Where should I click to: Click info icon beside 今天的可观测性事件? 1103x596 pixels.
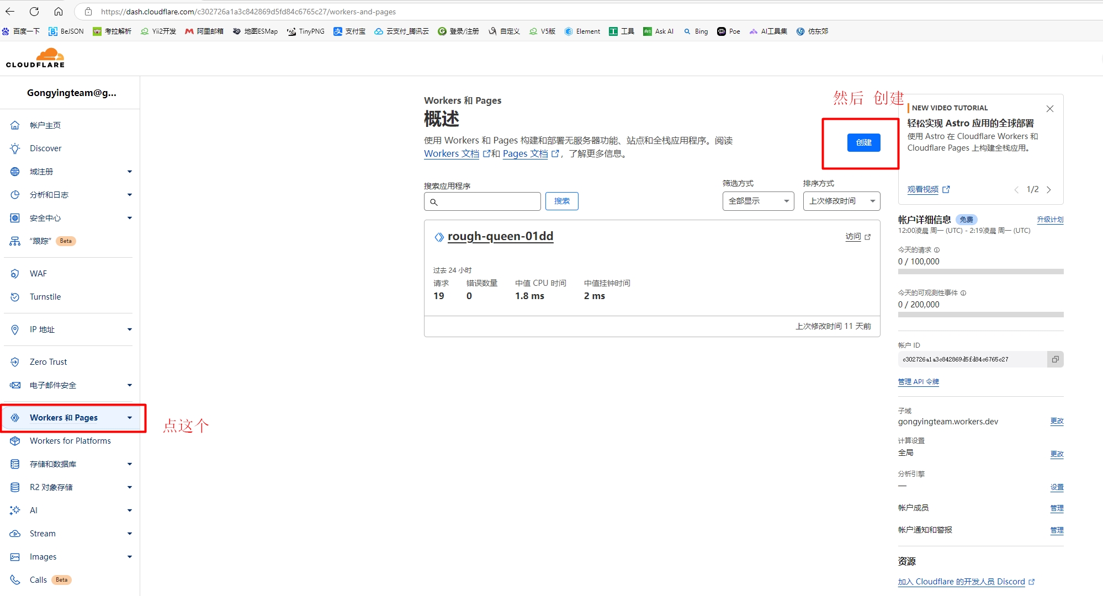(x=963, y=293)
